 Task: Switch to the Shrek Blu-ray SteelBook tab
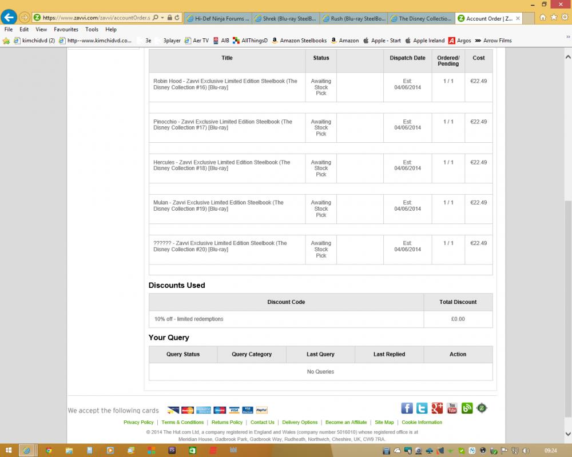tap(286, 19)
